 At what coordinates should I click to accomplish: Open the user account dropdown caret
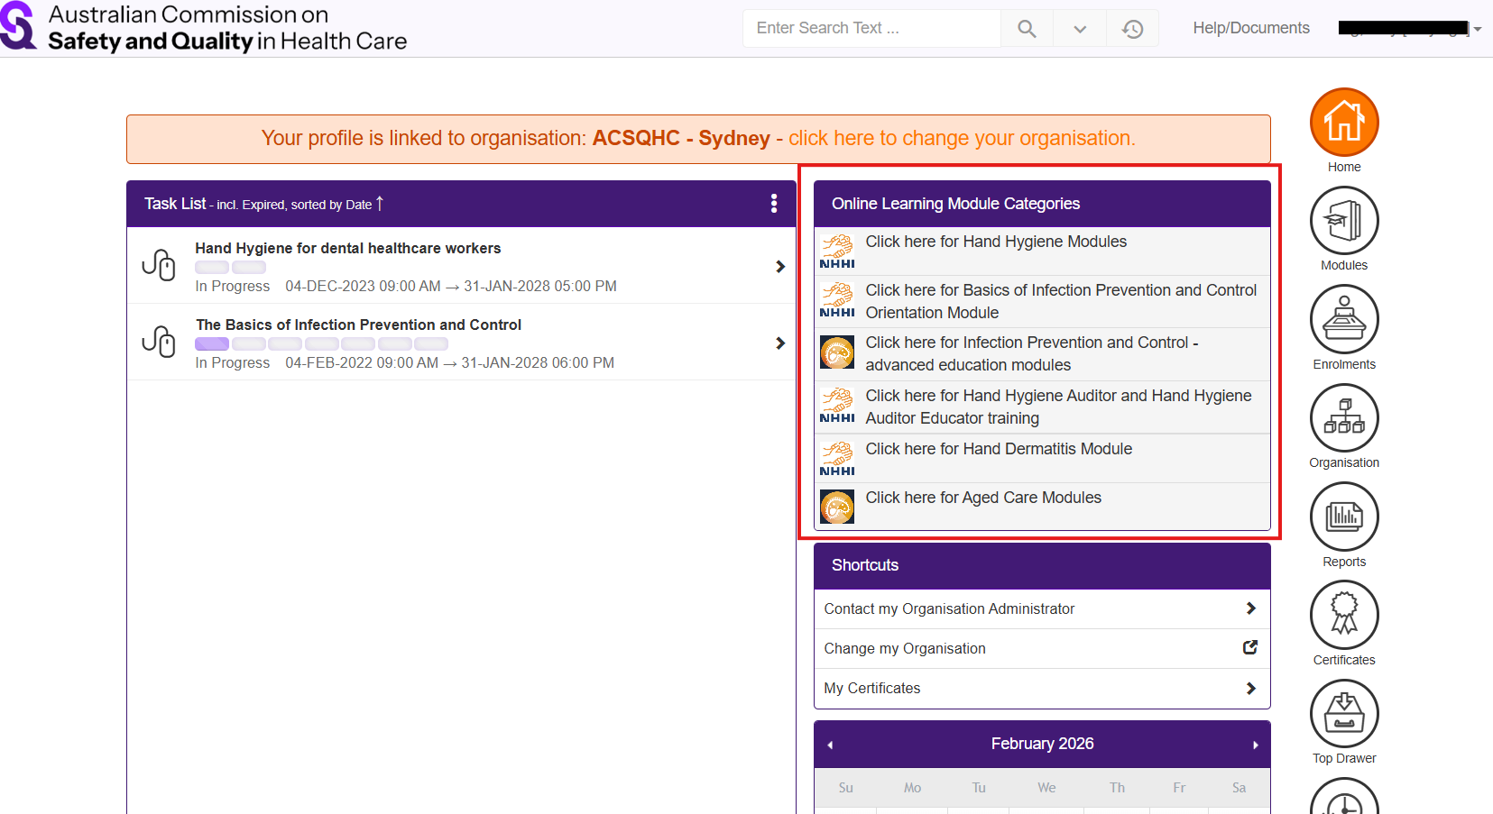(1478, 30)
